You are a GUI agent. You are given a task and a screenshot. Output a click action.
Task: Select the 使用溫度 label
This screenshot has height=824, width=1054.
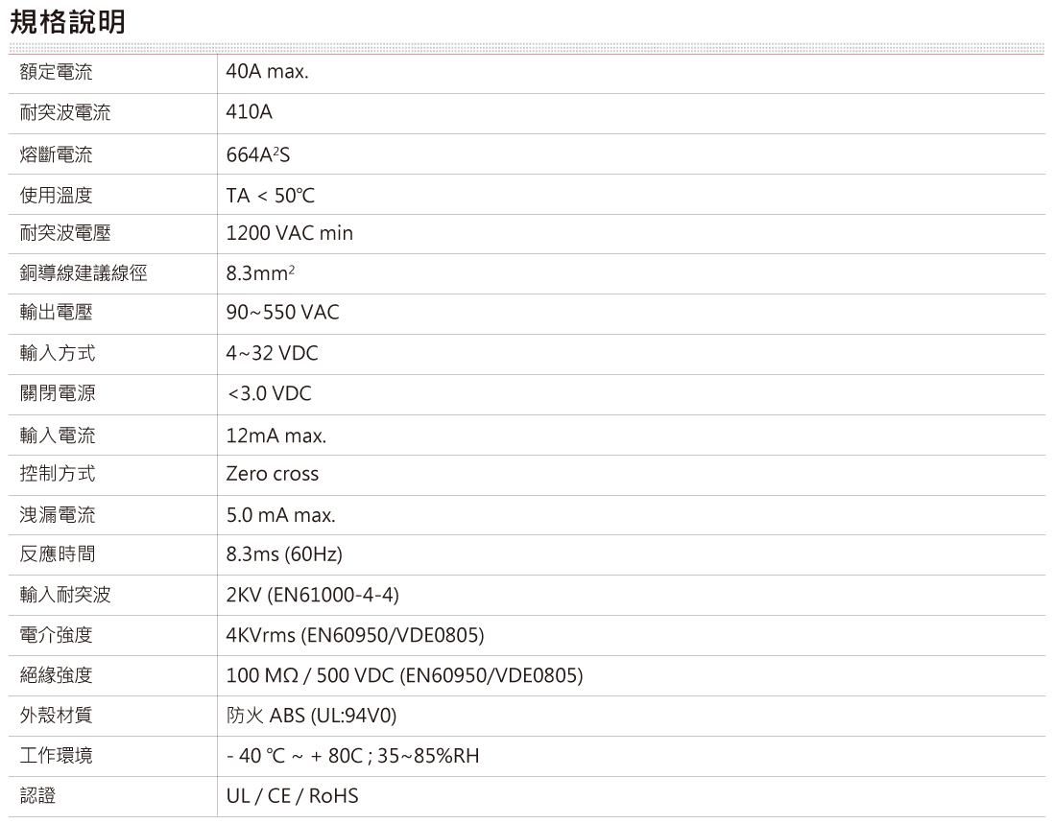tap(57, 196)
